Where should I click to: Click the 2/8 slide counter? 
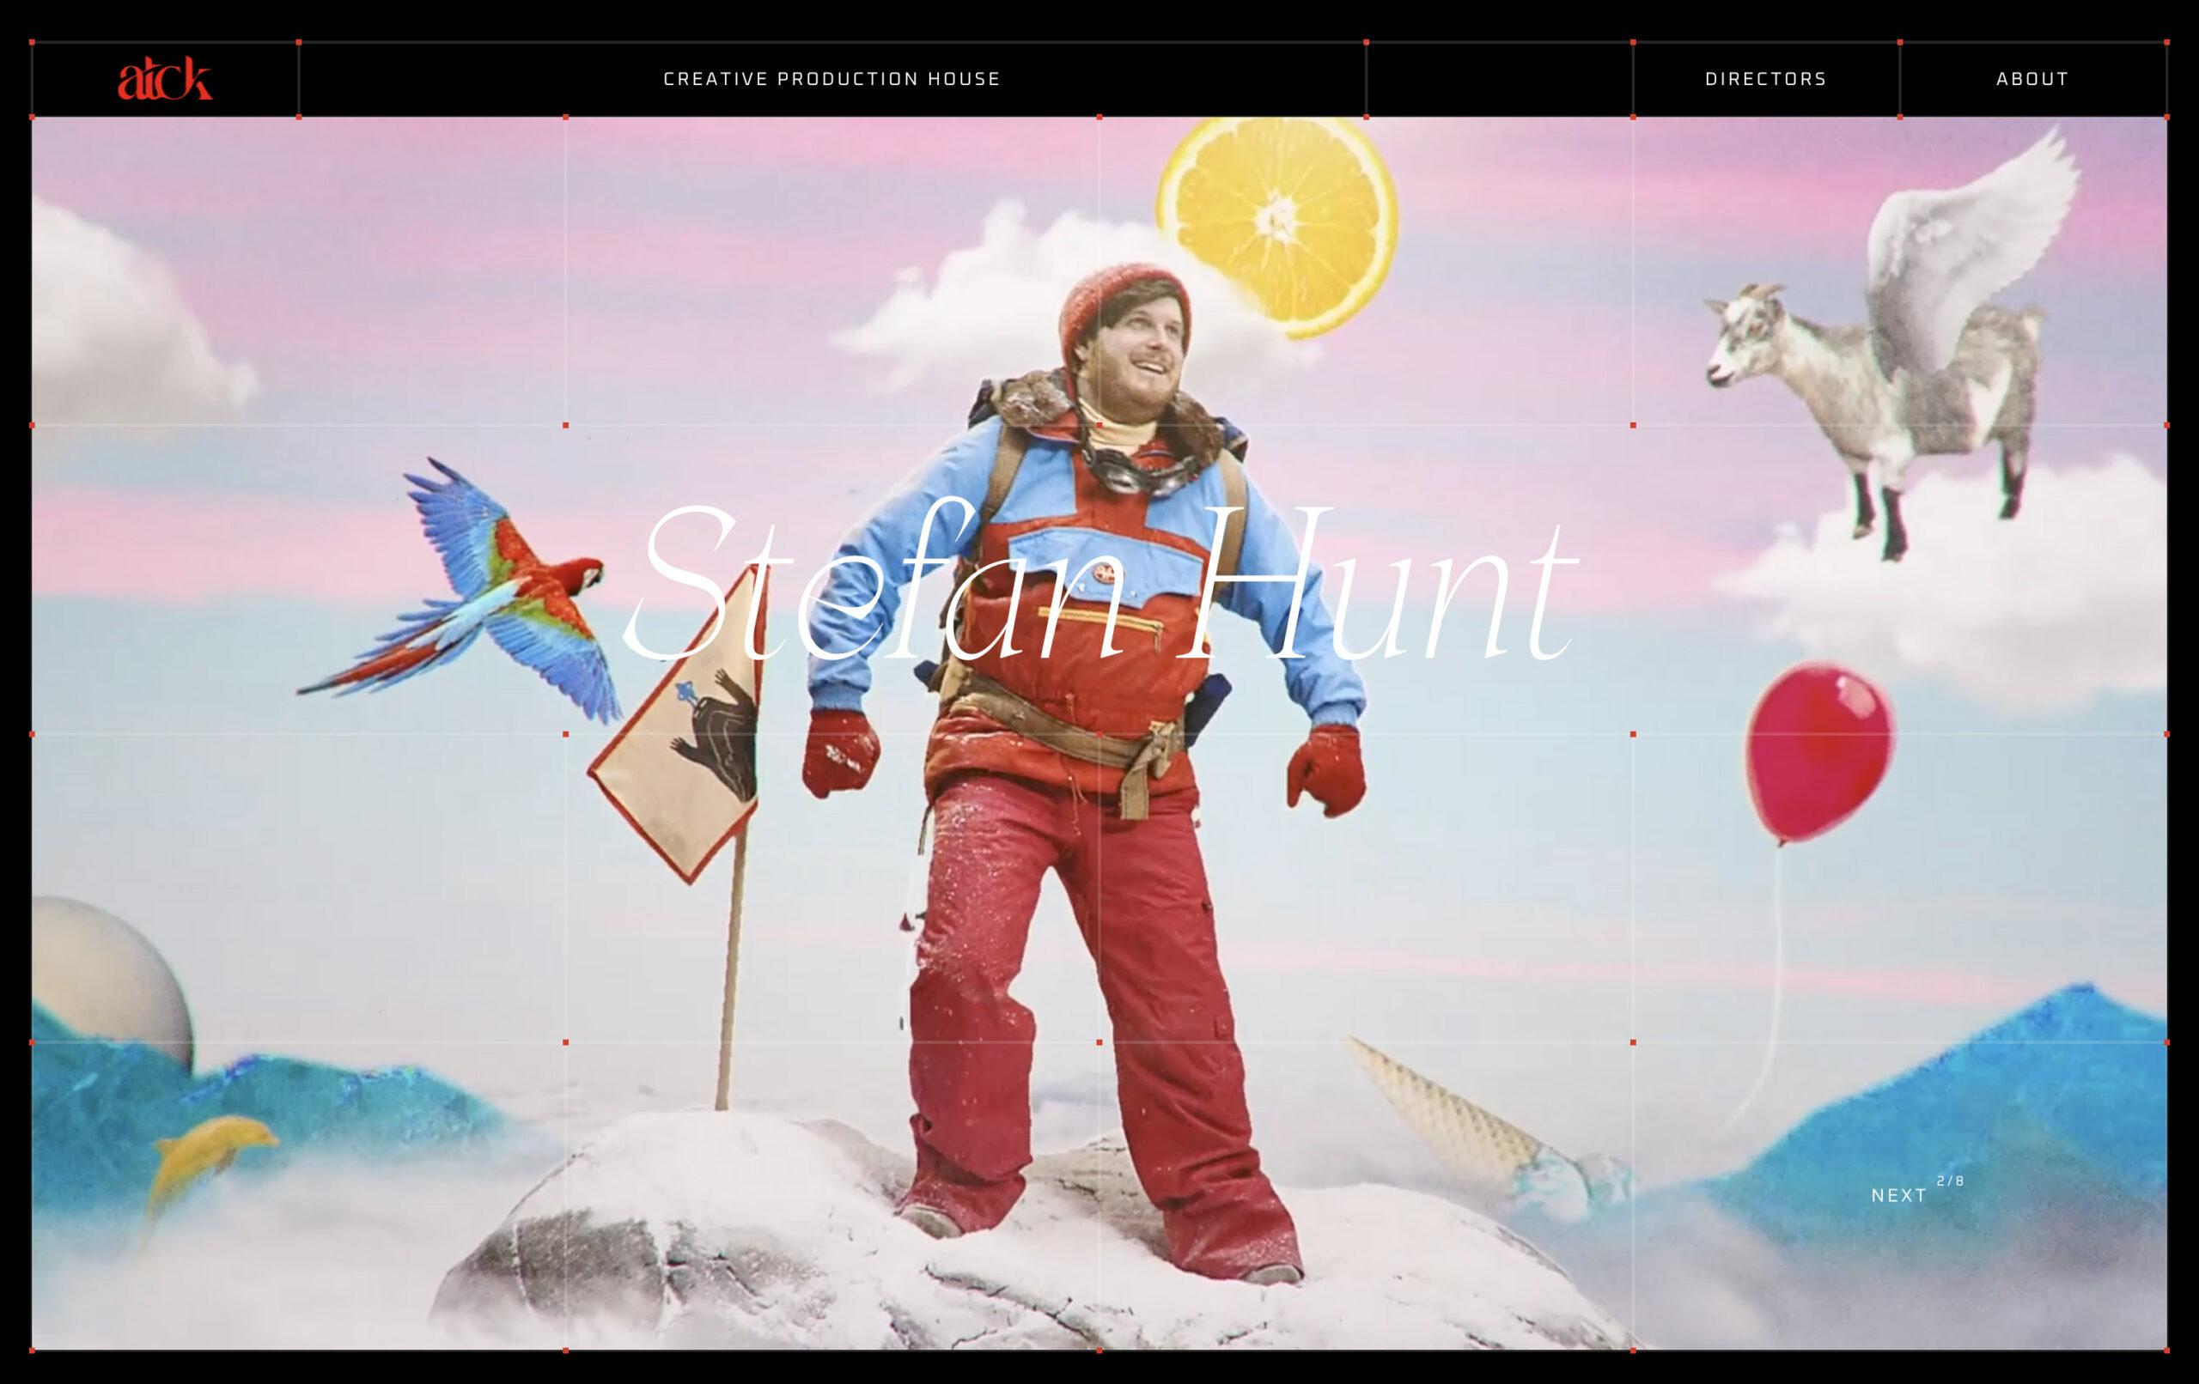tap(1951, 1181)
